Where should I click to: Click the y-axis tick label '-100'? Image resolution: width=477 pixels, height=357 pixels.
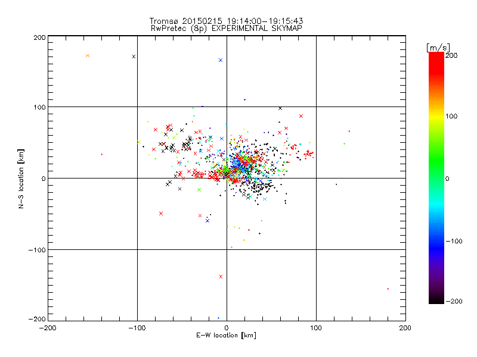(x=37, y=250)
